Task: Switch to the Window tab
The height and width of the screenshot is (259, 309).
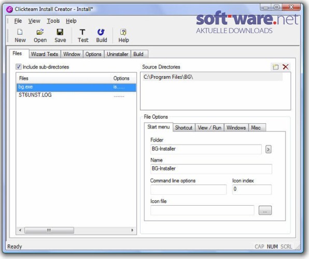Action: [x=72, y=54]
